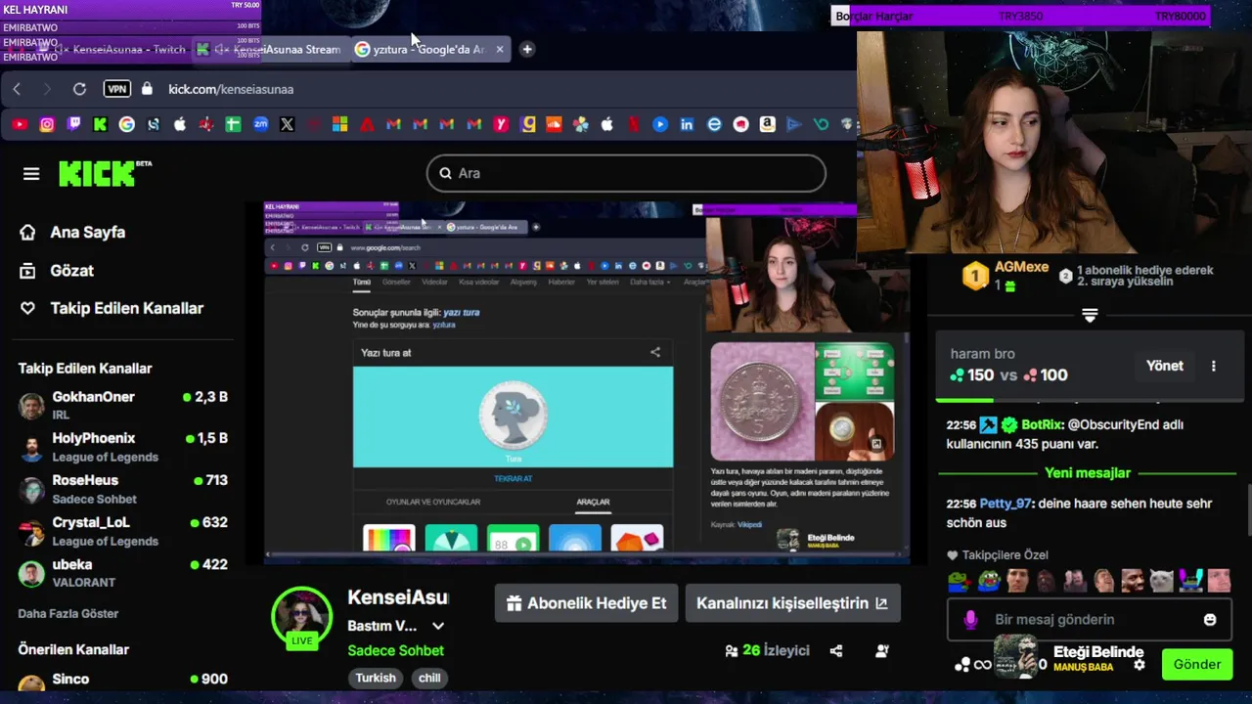The image size is (1252, 704).
Task: Open a new browser tab
Action: pos(526,49)
